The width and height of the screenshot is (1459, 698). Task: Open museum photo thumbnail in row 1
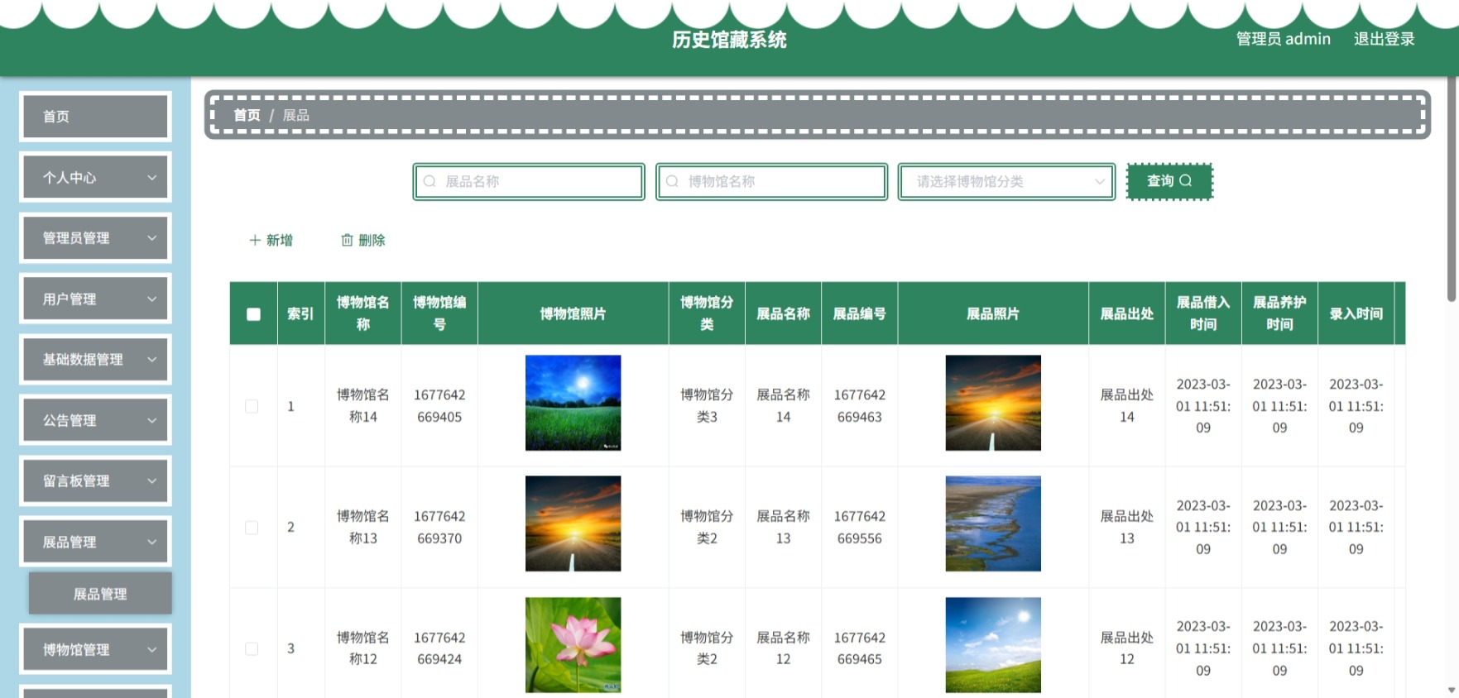tap(573, 403)
